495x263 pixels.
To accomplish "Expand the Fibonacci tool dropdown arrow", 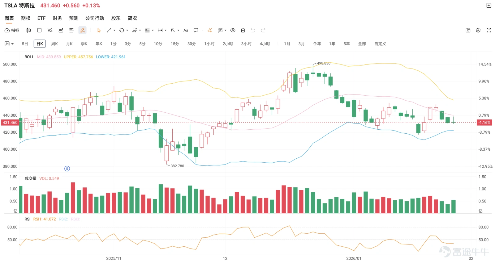I will (x=153, y=30).
